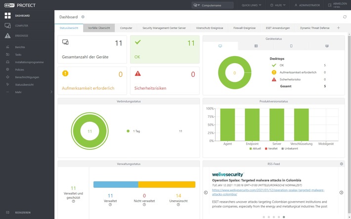The height and width of the screenshot is (219, 351).
Task: Open the Computer section icon
Action: pyautogui.click(x=7, y=26)
